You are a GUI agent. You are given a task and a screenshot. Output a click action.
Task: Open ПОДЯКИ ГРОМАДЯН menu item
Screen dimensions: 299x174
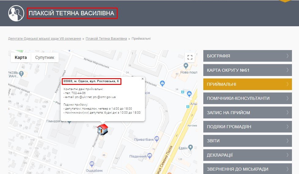248,127
